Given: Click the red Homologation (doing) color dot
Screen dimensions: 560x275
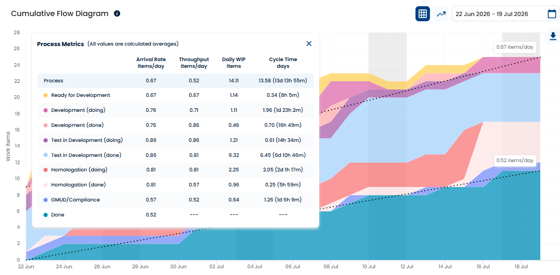Looking at the screenshot, I should click(46, 170).
